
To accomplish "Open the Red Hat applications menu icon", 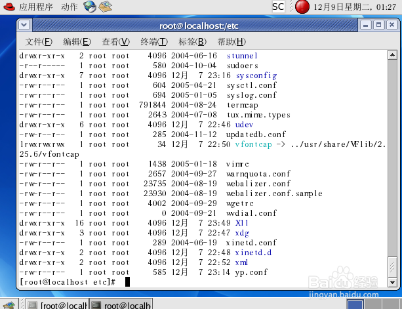I will click(9, 7).
